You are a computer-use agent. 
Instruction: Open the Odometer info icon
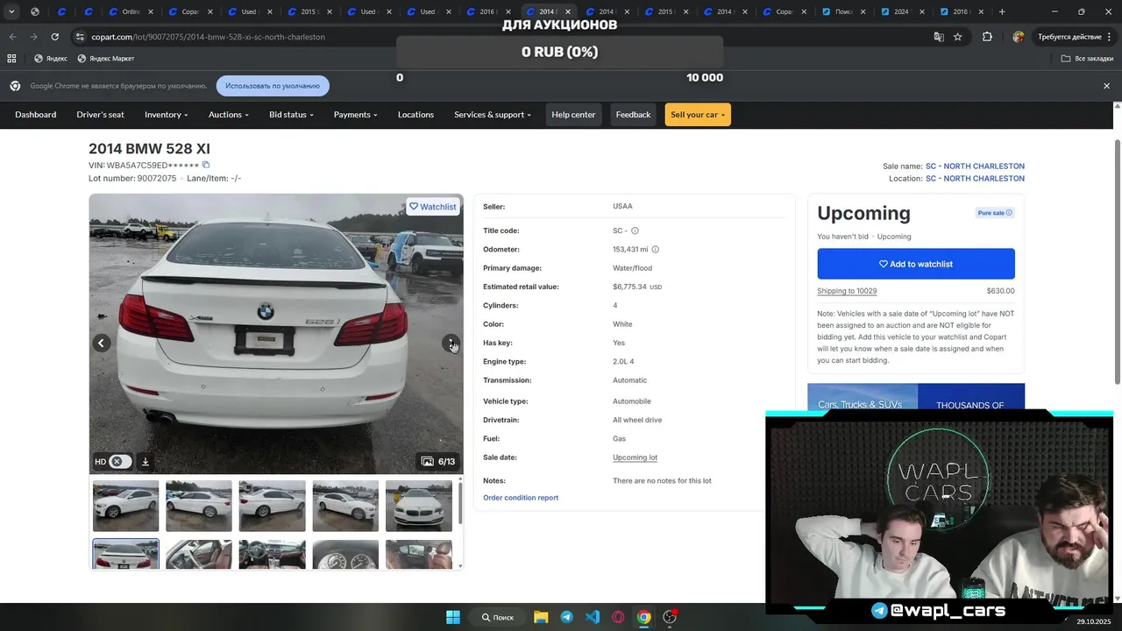[x=655, y=250]
